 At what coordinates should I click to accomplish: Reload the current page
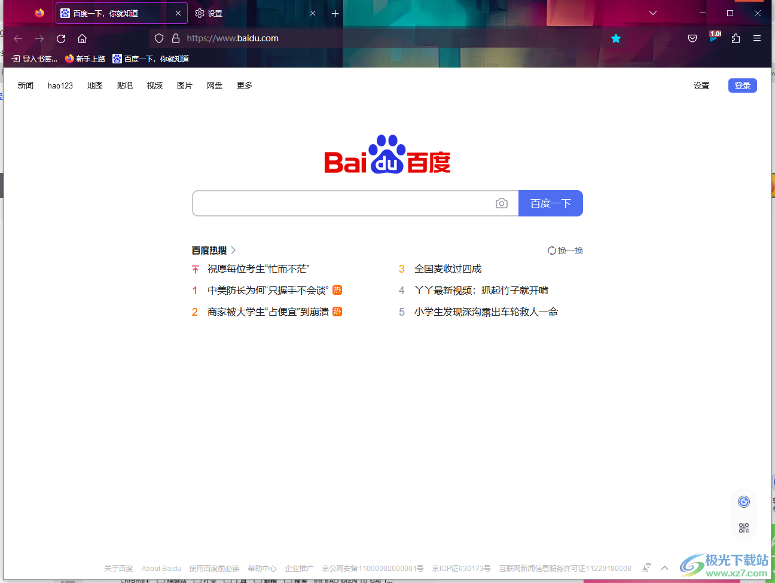pyautogui.click(x=61, y=38)
